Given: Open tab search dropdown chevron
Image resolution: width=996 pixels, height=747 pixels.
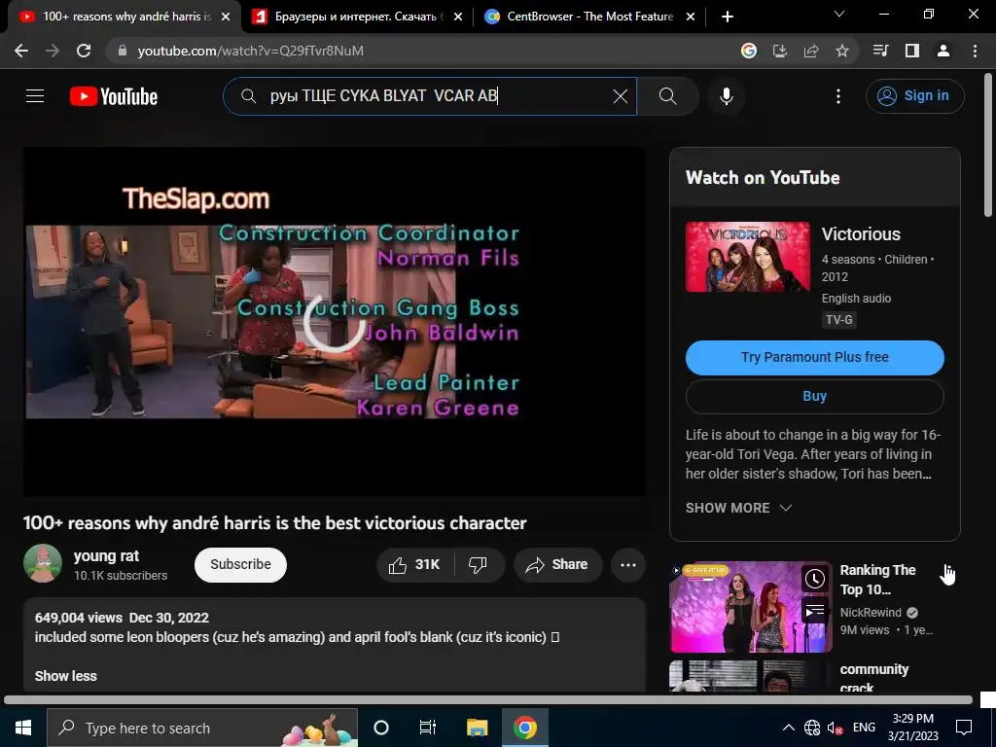Looking at the screenshot, I should coord(839,14).
